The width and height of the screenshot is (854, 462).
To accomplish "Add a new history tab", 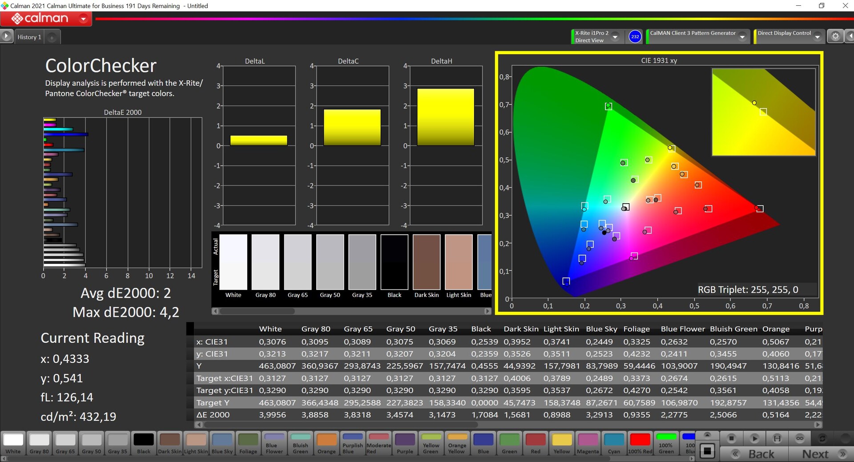I will [x=52, y=37].
